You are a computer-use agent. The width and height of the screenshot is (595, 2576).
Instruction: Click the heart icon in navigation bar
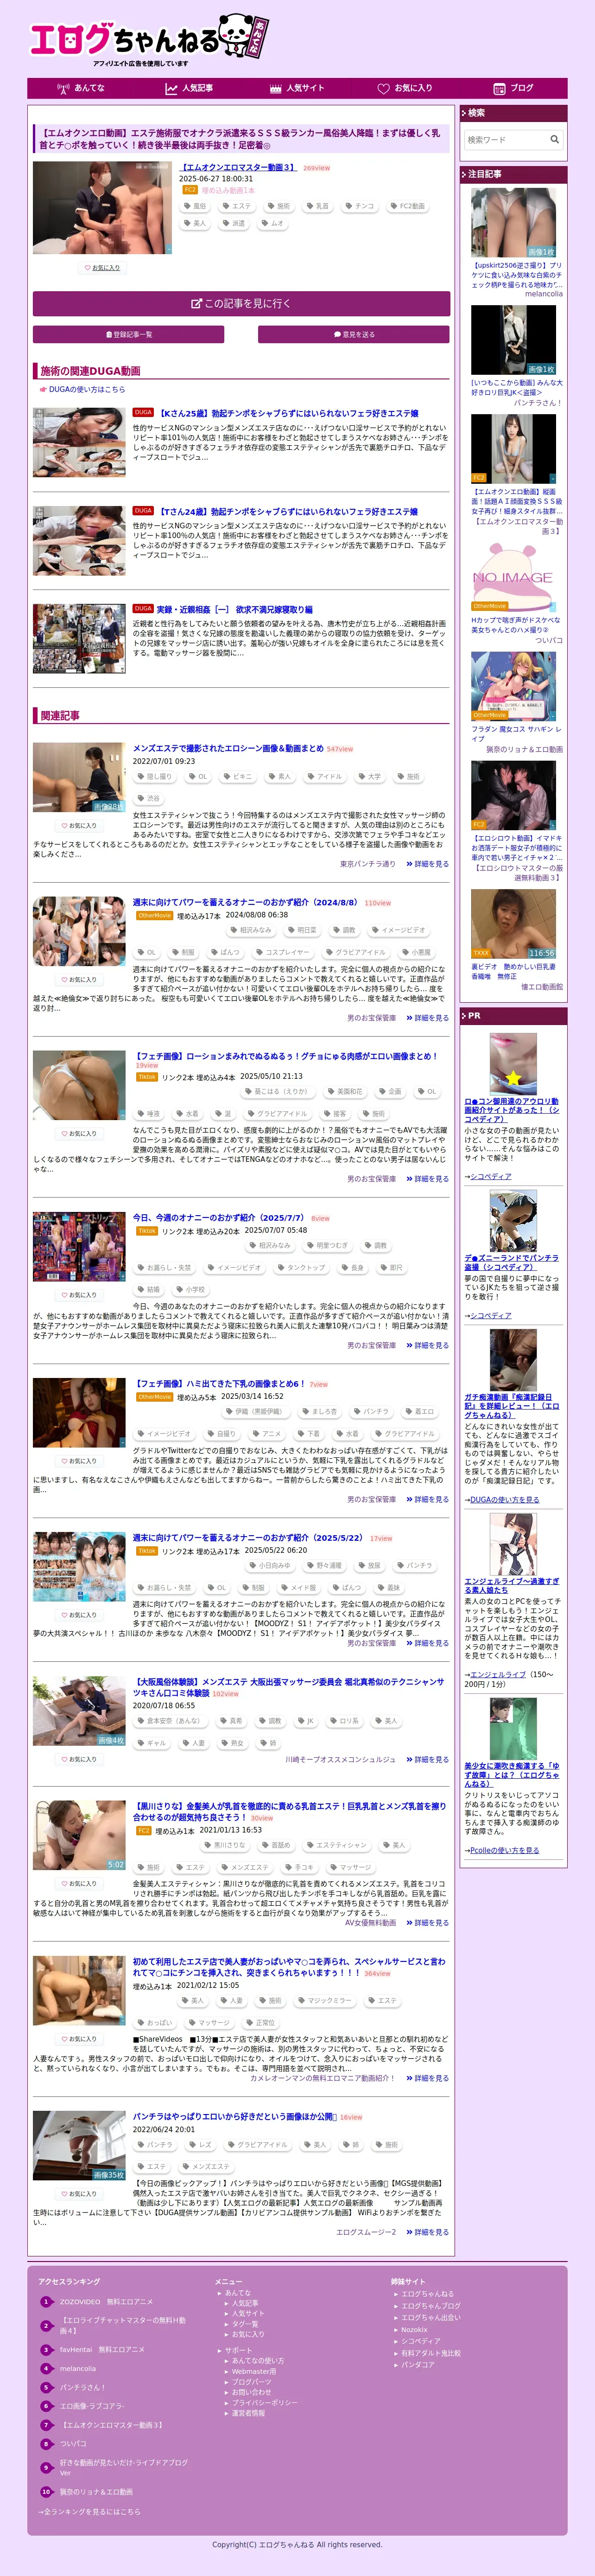tap(383, 88)
